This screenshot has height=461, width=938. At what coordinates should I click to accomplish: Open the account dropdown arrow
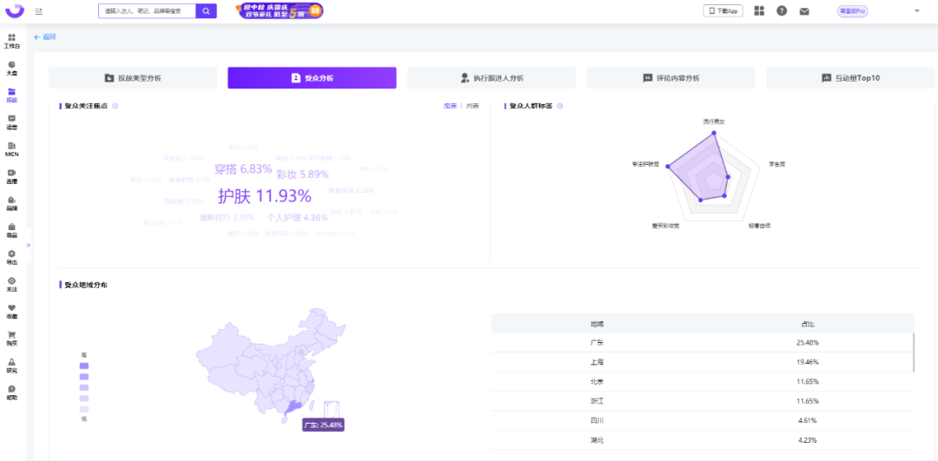point(917,10)
